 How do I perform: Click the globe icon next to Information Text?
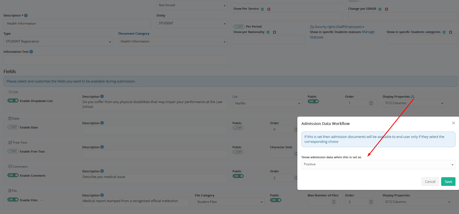31,52
